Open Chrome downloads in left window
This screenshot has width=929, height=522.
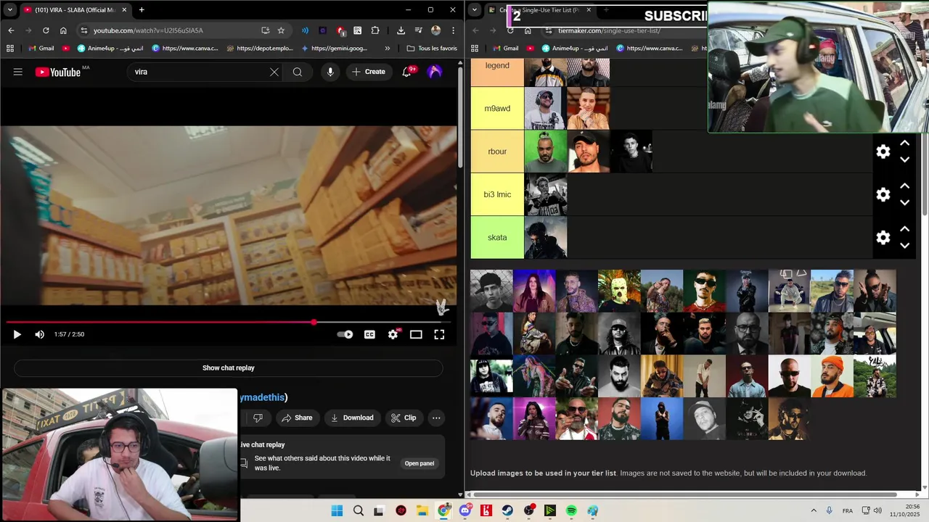(401, 30)
